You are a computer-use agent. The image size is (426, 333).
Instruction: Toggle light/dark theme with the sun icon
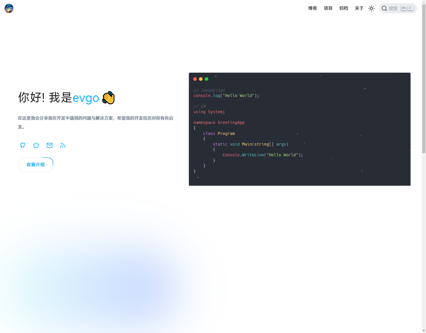(x=371, y=8)
